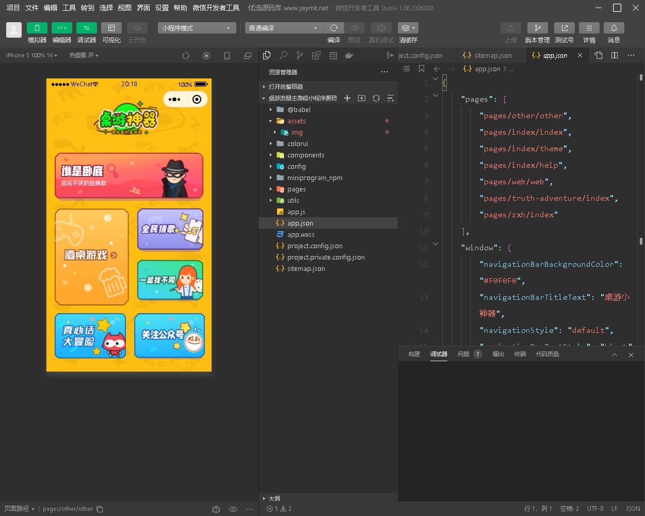Screen dimensions: 645x516
Task: Click the new file plus icon
Action: coord(347,98)
